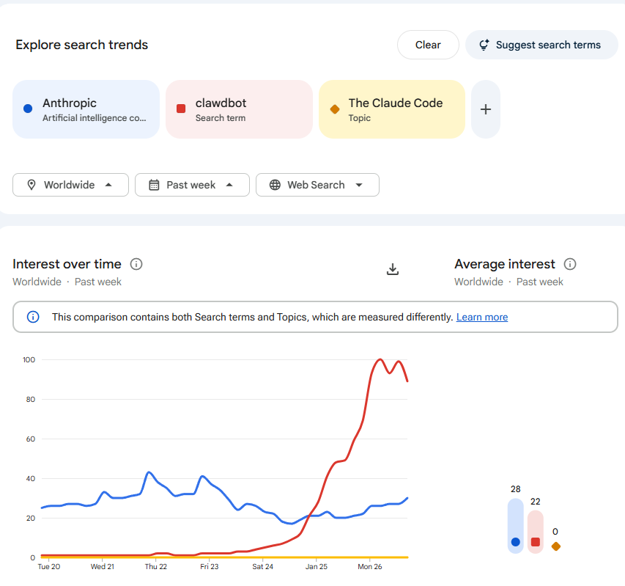Click the arrow next to Worldwide
The image size is (625, 586).
pos(108,185)
